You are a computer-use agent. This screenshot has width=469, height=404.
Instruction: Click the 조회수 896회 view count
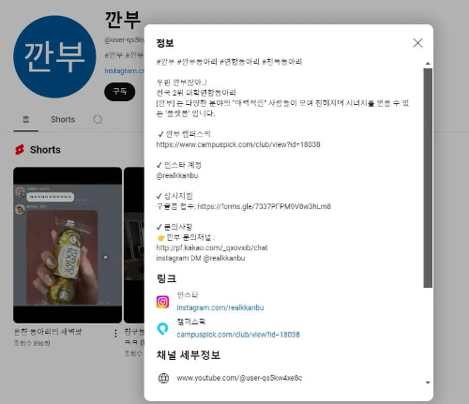pos(32,343)
